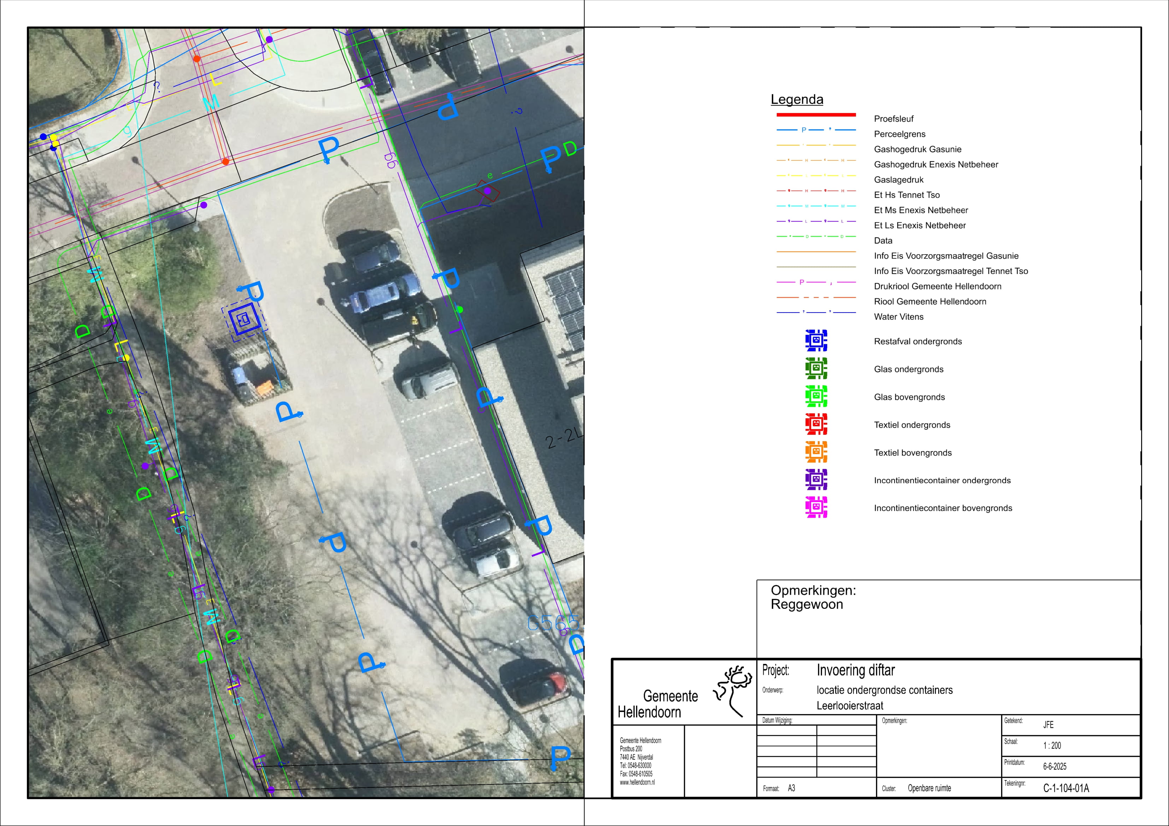
Task: Click the Drukriool Gemeente Hellendoorn legend label
Action: [x=937, y=286]
